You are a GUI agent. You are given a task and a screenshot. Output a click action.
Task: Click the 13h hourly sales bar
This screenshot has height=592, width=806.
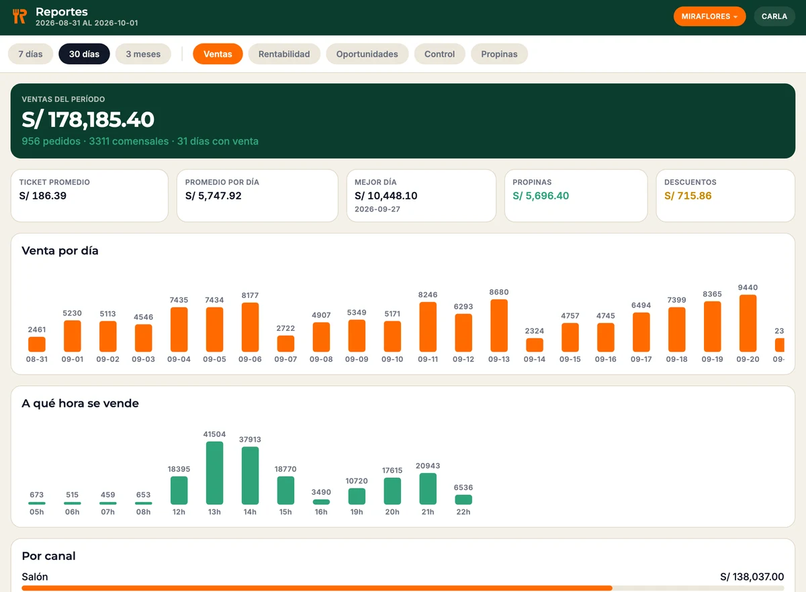pos(215,473)
